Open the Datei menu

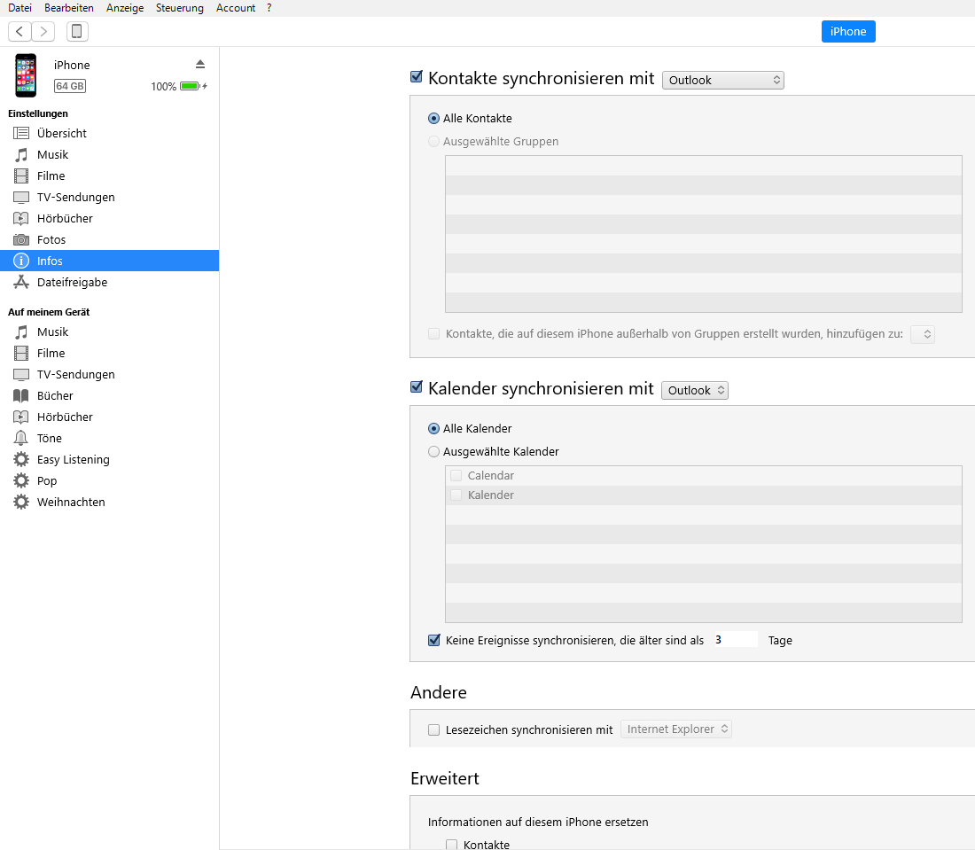(x=19, y=8)
